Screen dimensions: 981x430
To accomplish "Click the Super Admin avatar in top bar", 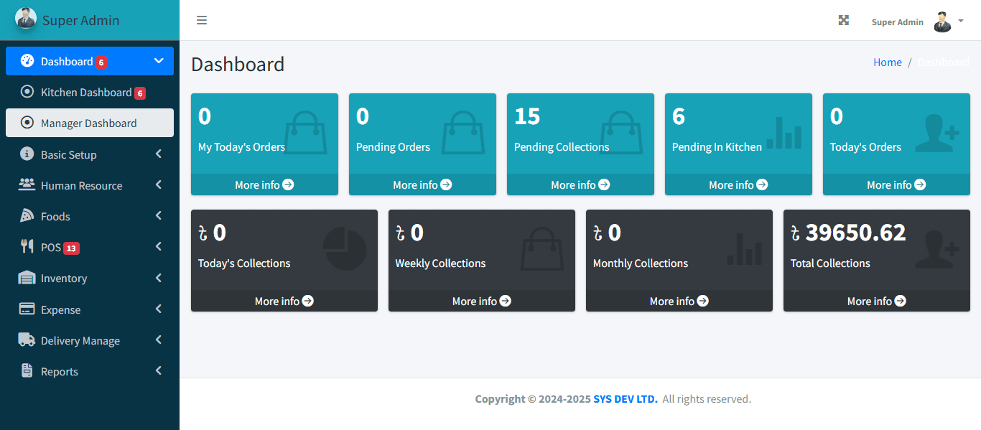I will click(x=942, y=22).
